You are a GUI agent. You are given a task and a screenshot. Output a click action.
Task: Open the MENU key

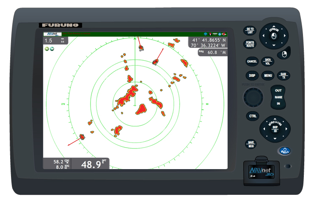pyautogui.click(x=267, y=76)
